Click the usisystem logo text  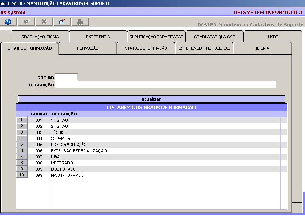pyautogui.click(x=13, y=13)
